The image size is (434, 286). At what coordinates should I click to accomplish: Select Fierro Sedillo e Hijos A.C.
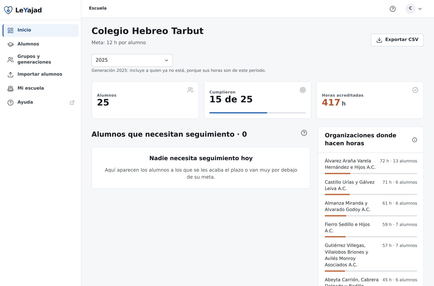coord(347,227)
